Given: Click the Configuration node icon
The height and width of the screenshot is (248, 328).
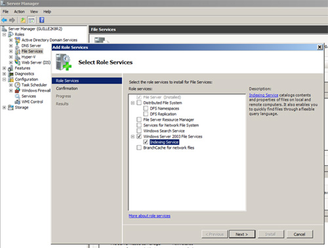Looking at the screenshot, I should 10,79.
